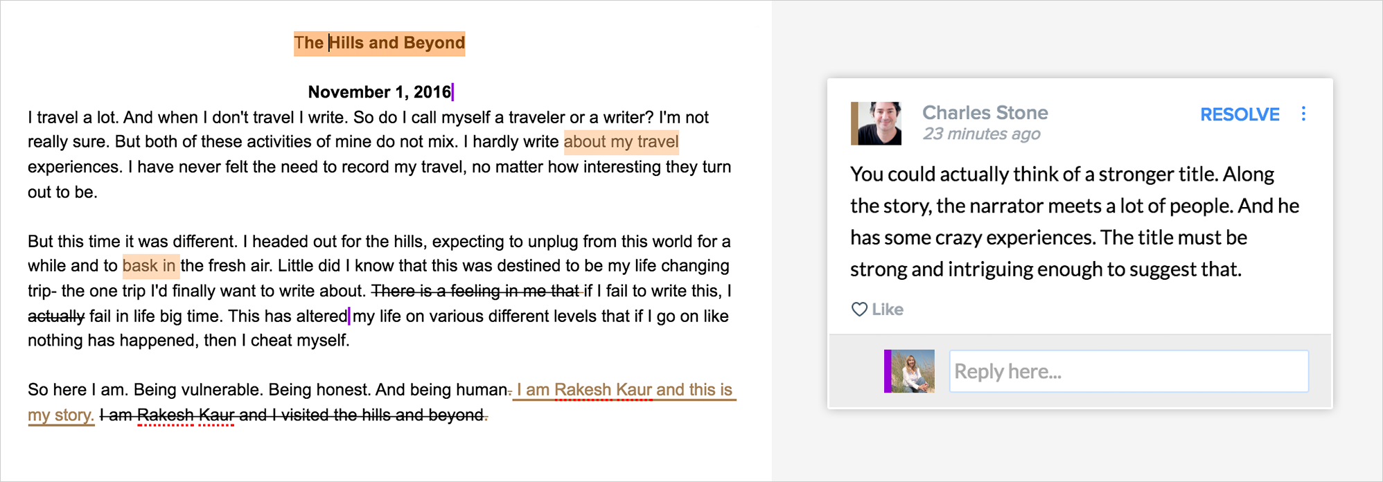Click the 'Charles Stone' commenter name
1383x482 pixels.
(x=985, y=113)
